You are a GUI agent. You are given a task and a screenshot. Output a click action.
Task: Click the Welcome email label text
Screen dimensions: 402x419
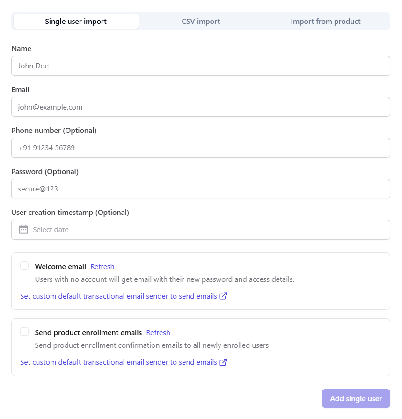[60, 266]
